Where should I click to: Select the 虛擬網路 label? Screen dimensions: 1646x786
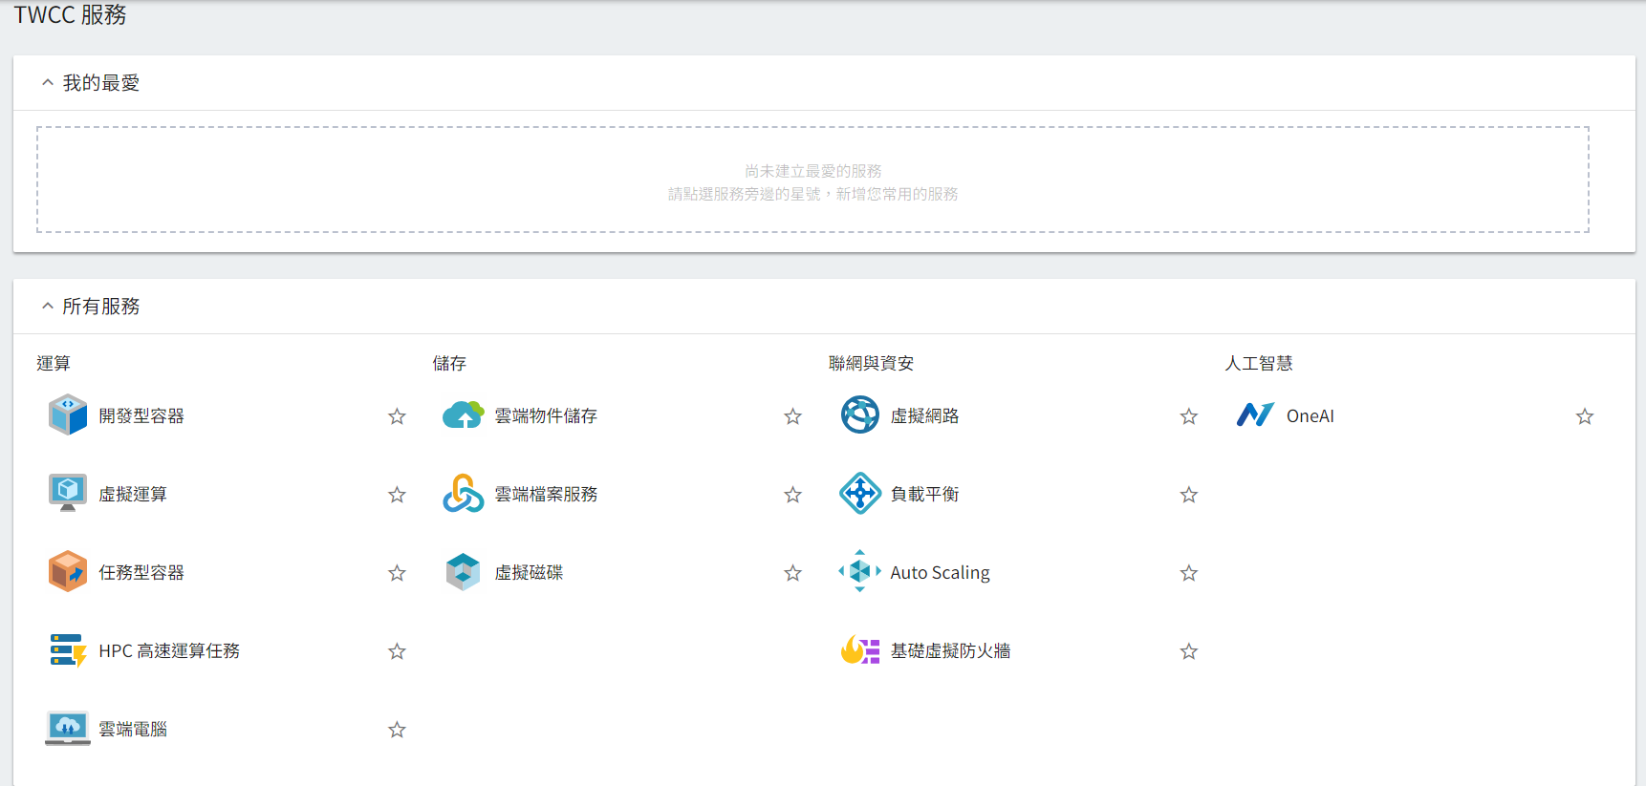(924, 416)
